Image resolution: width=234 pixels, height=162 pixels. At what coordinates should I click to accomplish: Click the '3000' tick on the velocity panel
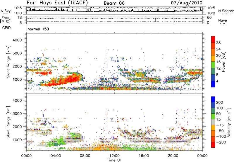(17, 113)
